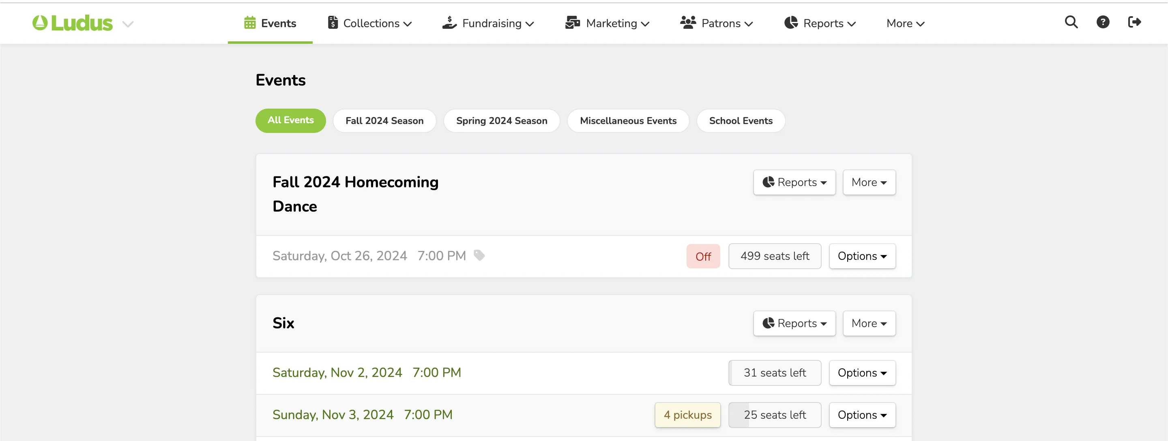Screen dimensions: 1168x441
Task: Click the tag icon beside Oct 26 showtime
Action: click(479, 255)
